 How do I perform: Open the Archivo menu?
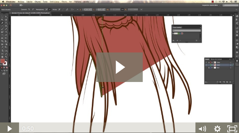(21, 2)
